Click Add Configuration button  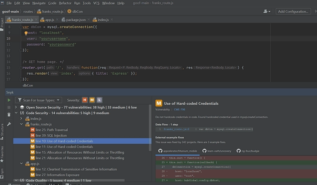[293, 11]
